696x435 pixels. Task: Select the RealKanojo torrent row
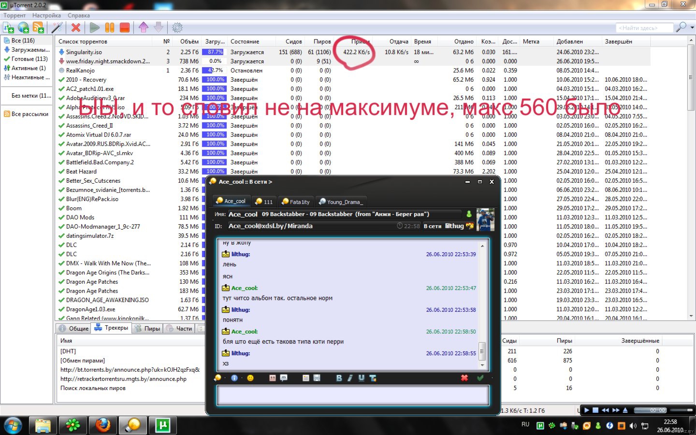353,71
